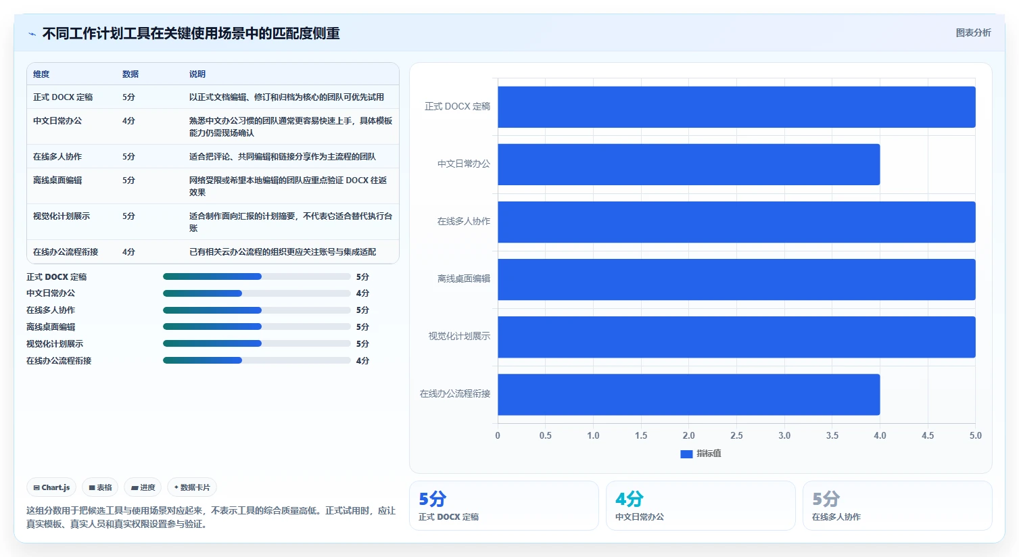Click the Chart.js chip
Image resolution: width=1019 pixels, height=557 pixels.
51,487
